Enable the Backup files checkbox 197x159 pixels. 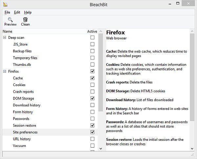tap(92, 51)
